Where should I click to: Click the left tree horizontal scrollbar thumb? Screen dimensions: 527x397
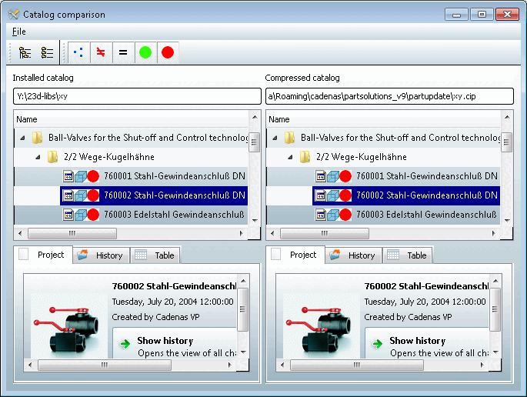72,233
